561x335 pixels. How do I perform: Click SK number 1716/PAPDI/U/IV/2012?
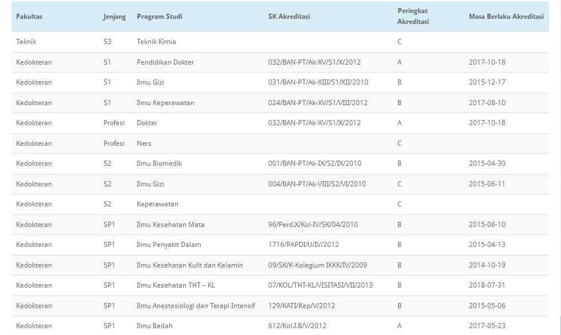click(303, 245)
